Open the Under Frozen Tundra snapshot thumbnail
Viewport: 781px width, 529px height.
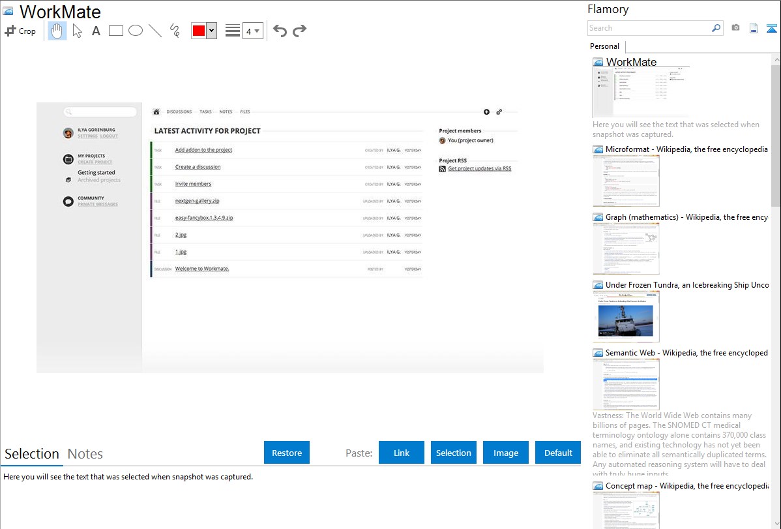coord(626,316)
